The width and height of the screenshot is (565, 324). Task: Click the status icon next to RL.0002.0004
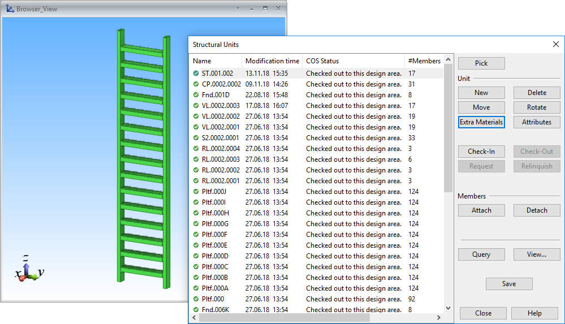196,149
